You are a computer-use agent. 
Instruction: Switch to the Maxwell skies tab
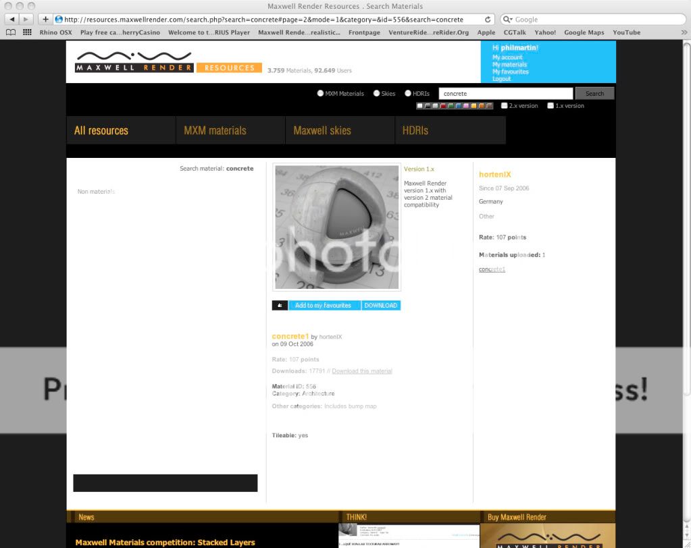(x=340, y=130)
